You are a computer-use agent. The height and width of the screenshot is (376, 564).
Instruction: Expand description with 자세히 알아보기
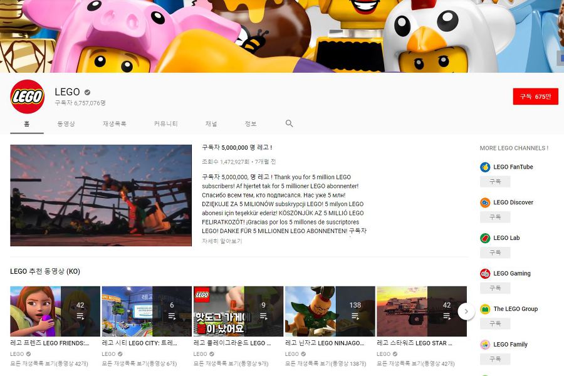222,241
